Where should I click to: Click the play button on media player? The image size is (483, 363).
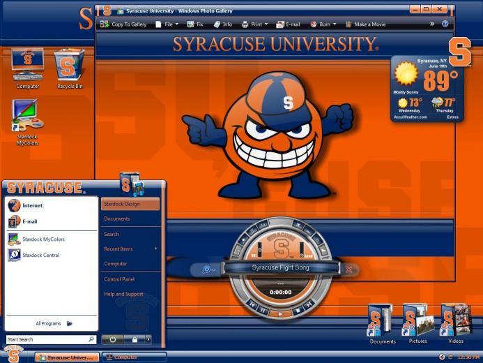click(280, 314)
